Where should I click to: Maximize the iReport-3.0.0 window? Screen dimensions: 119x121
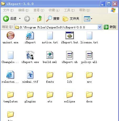point(109,4)
